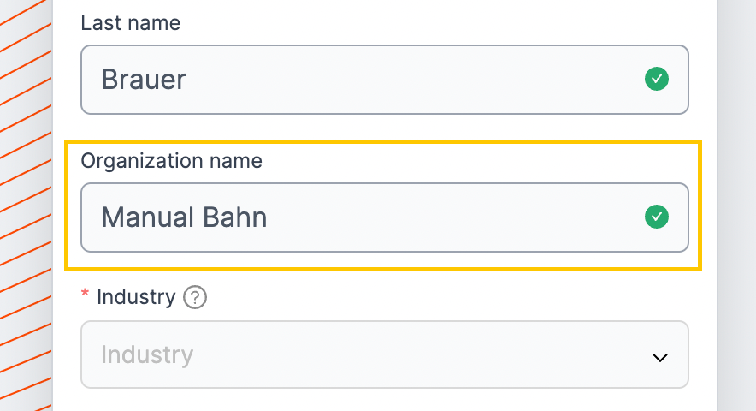The height and width of the screenshot is (411, 756).
Task: Click the green checkmark in Last name field
Action: click(657, 79)
